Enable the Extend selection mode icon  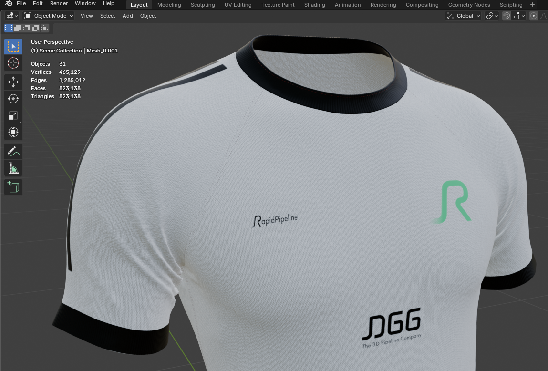[18, 28]
